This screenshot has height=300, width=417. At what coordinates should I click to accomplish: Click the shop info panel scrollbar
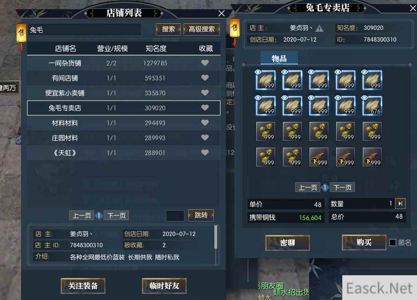coord(216,237)
